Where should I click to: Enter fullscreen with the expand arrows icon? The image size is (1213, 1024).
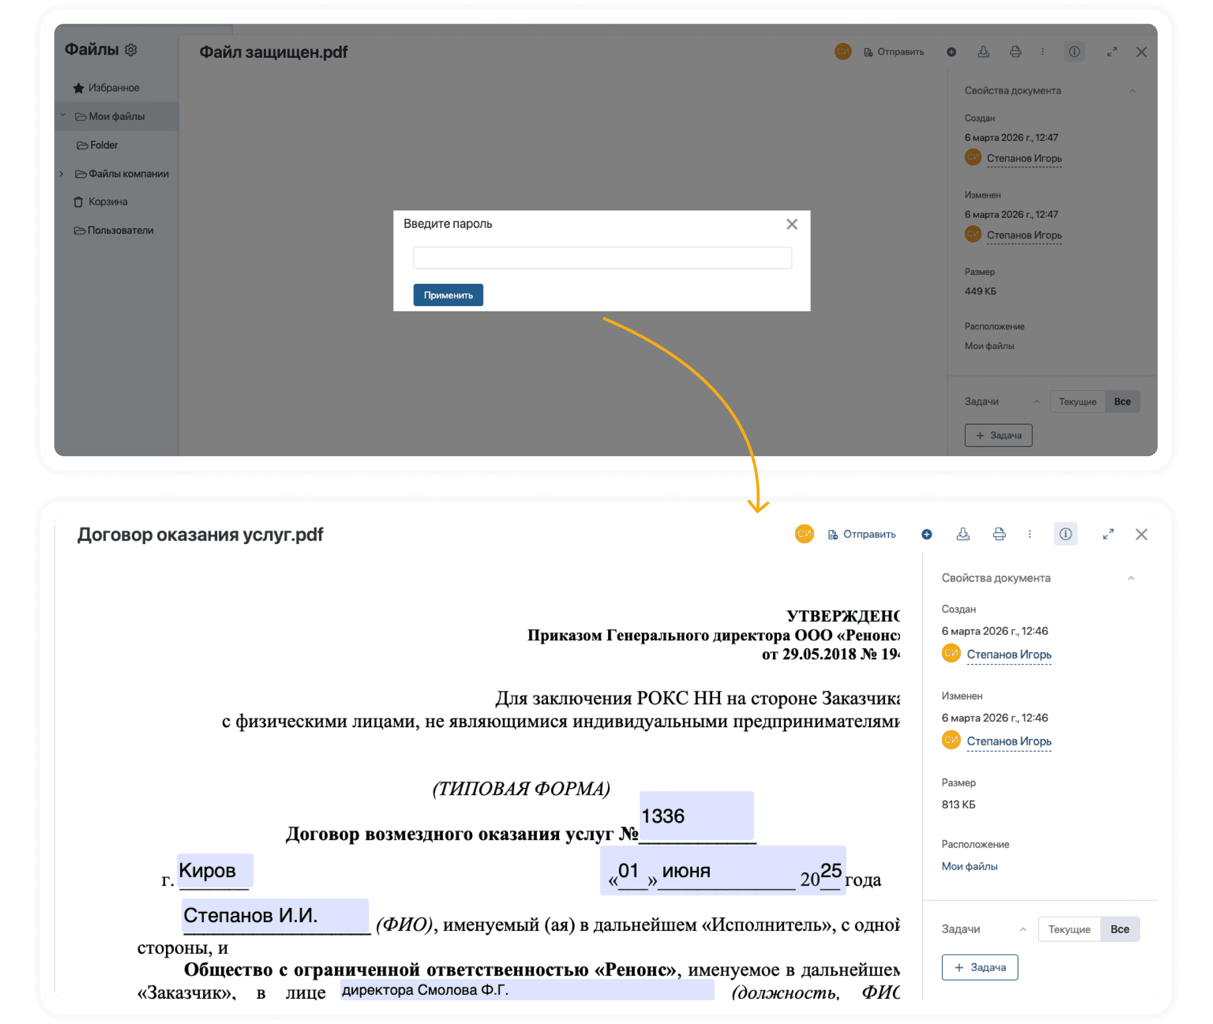click(1108, 534)
